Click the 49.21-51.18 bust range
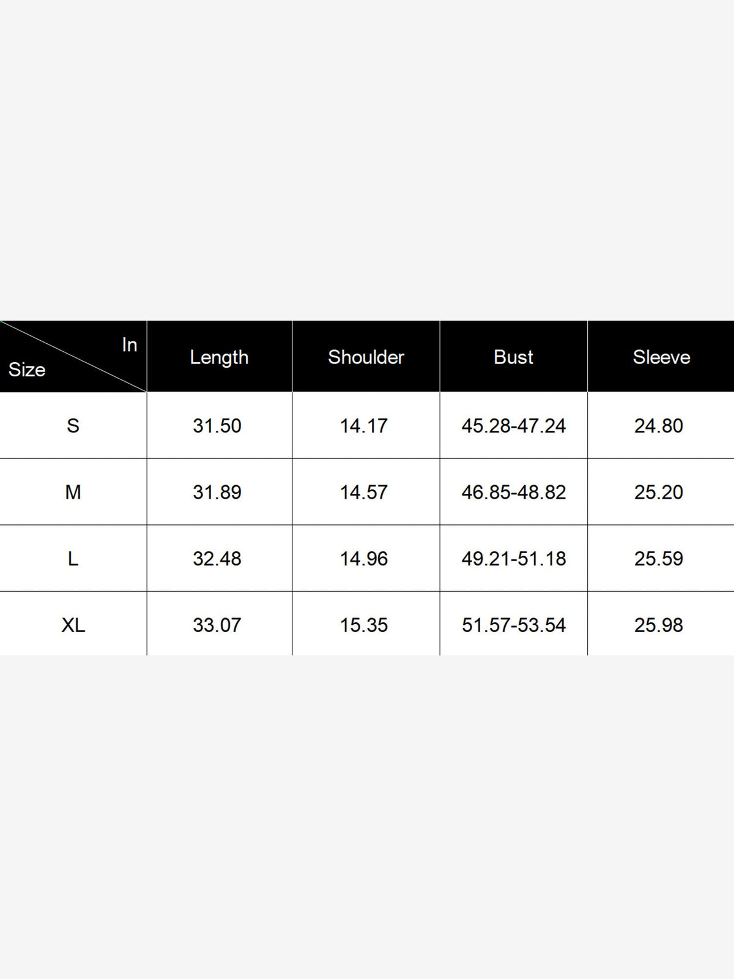Image resolution: width=734 pixels, height=979 pixels. click(514, 559)
